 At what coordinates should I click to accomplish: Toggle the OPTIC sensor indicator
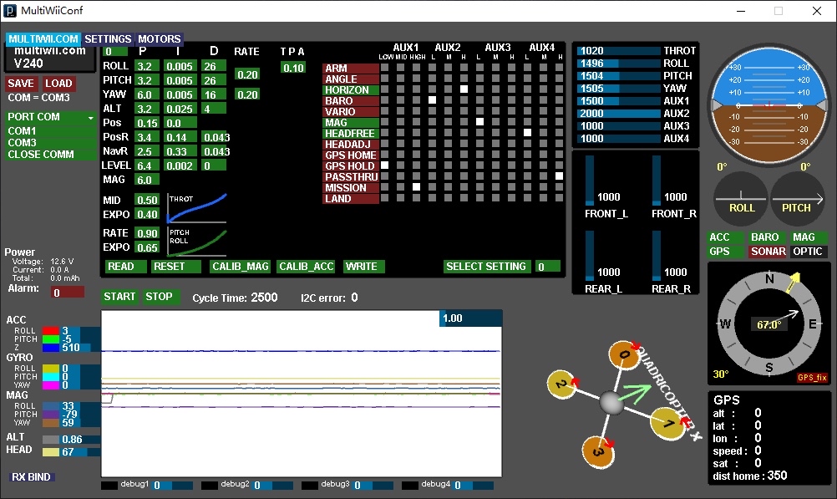coord(808,252)
